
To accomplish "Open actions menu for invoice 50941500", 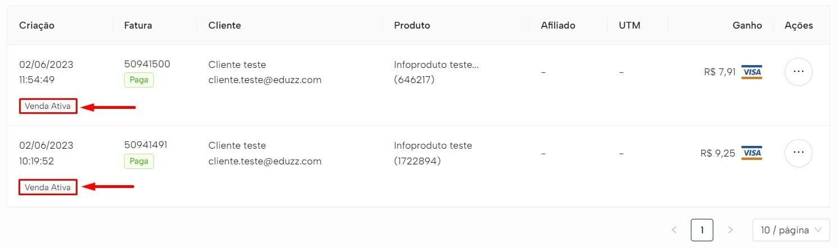I will point(798,72).
